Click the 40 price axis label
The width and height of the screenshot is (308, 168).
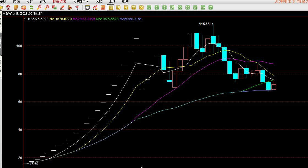tap(20, 130)
